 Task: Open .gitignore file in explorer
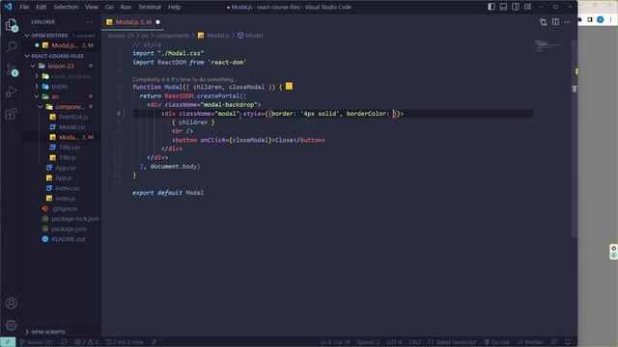pos(65,208)
